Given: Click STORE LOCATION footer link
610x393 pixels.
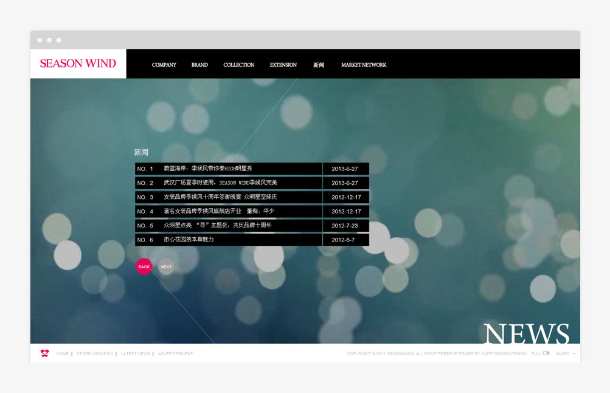Looking at the screenshot, I should pyautogui.click(x=95, y=353).
